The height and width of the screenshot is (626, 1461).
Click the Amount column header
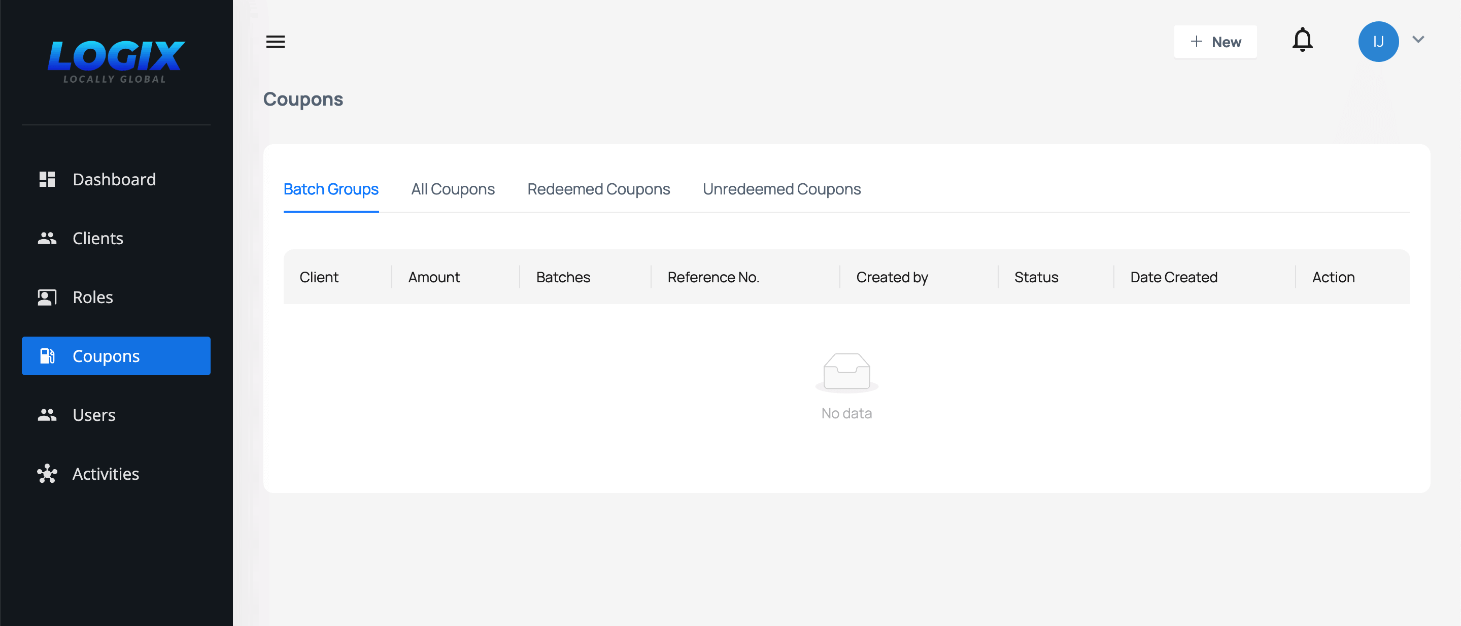coord(434,277)
